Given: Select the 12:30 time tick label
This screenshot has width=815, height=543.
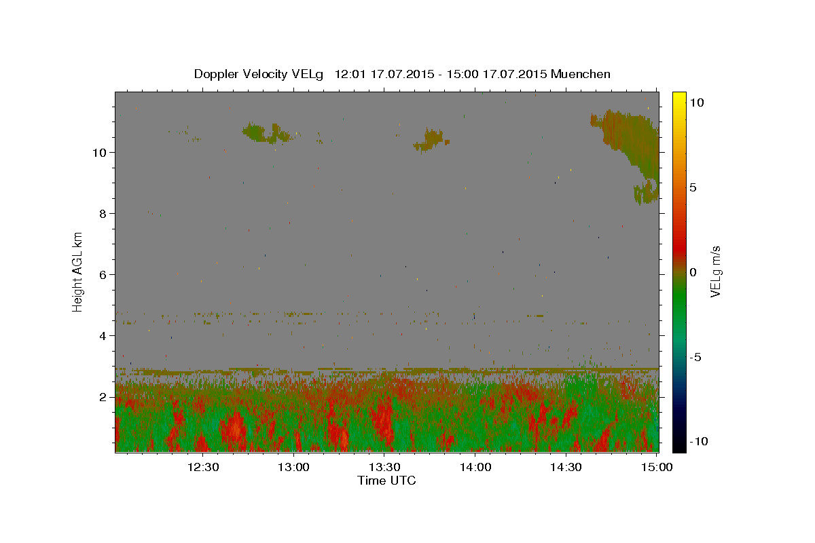Looking at the screenshot, I should tap(203, 467).
